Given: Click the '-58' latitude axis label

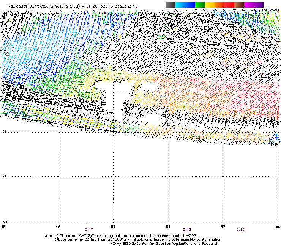Looking at the screenshot, I should 3,176.
